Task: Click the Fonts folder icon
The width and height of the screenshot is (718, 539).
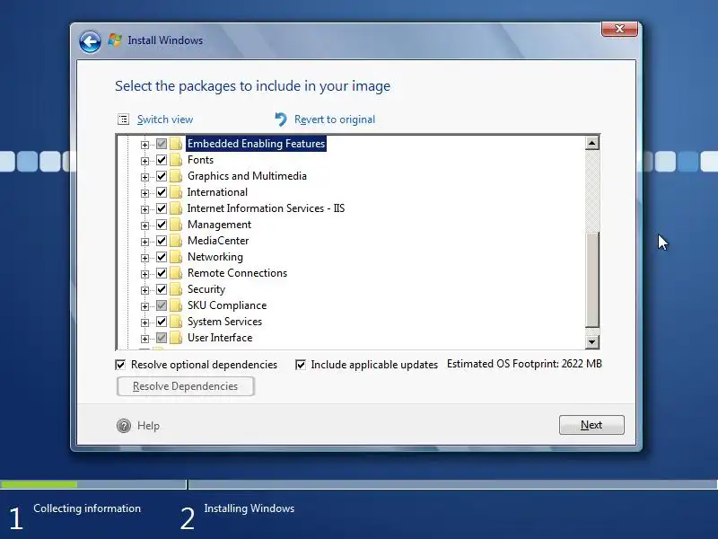Action: click(x=176, y=160)
